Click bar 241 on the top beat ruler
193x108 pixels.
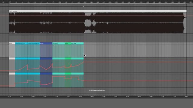pos(185,2)
